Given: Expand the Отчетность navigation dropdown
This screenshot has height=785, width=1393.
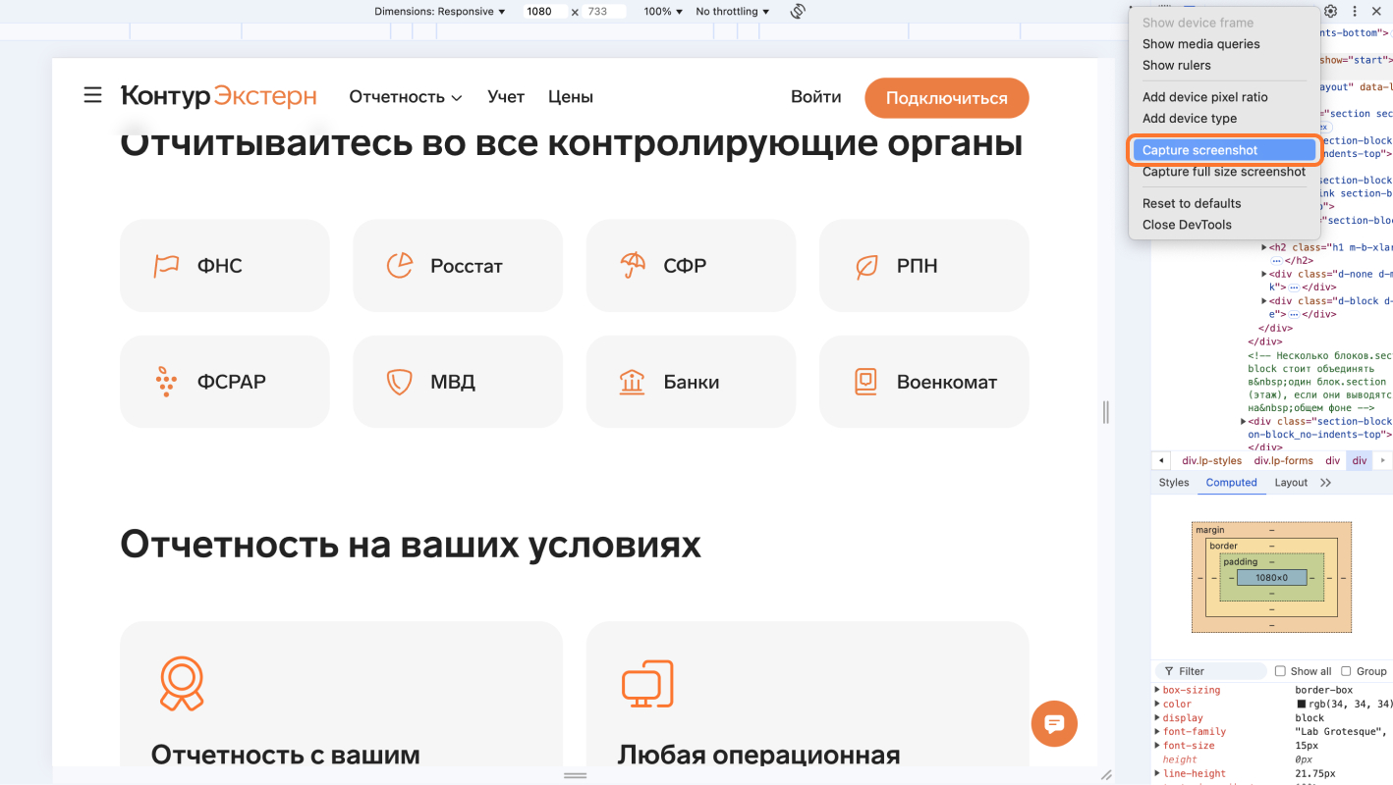Looking at the screenshot, I should pos(406,97).
